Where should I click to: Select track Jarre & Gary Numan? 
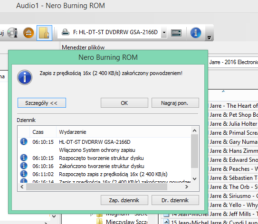[233, 142]
